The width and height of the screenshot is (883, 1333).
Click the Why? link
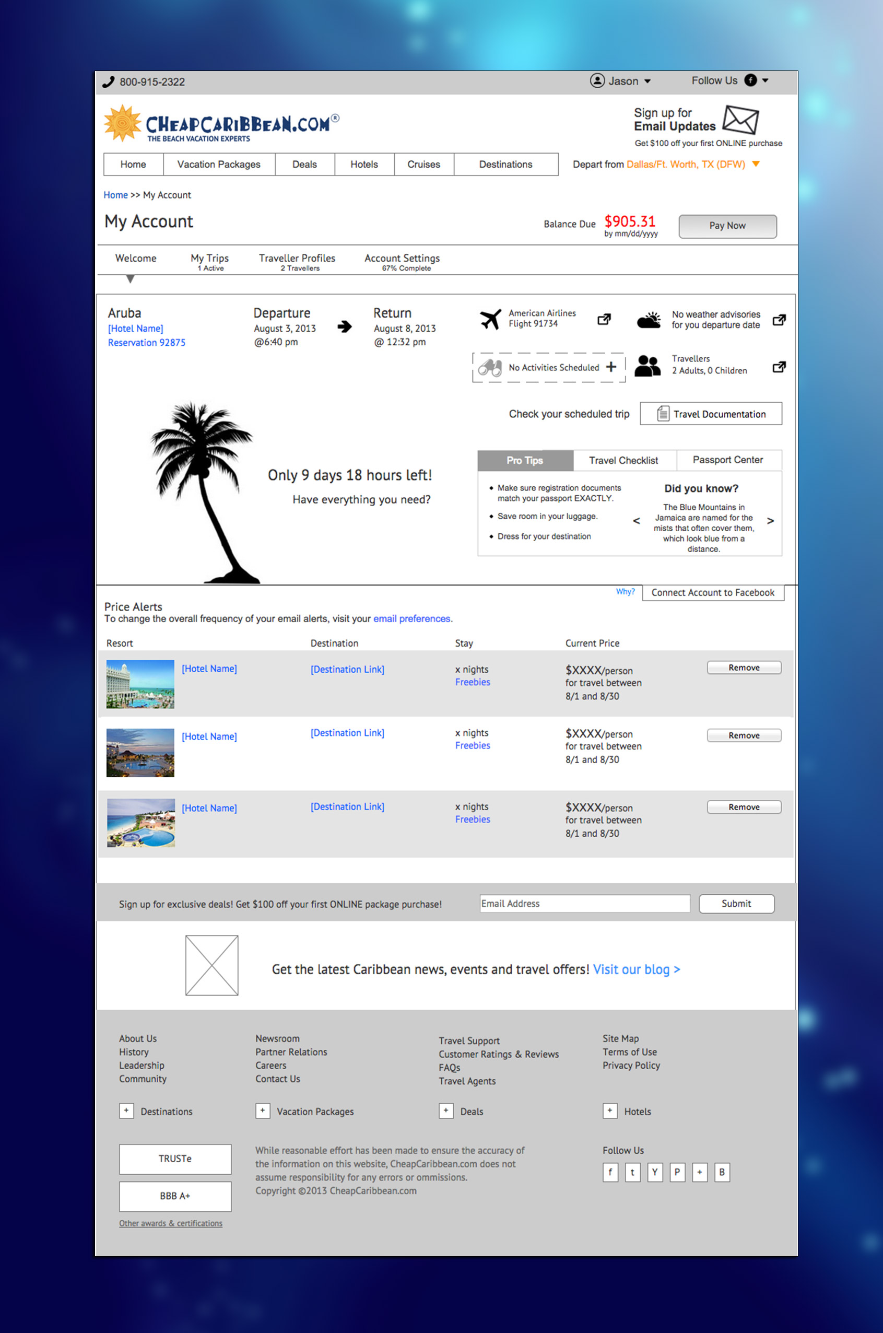coord(625,592)
